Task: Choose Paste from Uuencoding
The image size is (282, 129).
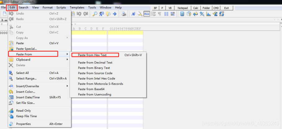Action: pyautogui.click(x=108, y=94)
